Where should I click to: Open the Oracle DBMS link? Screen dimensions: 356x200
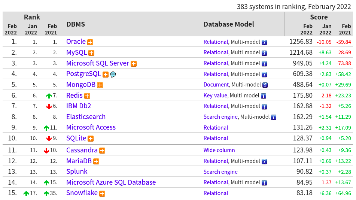(76, 42)
